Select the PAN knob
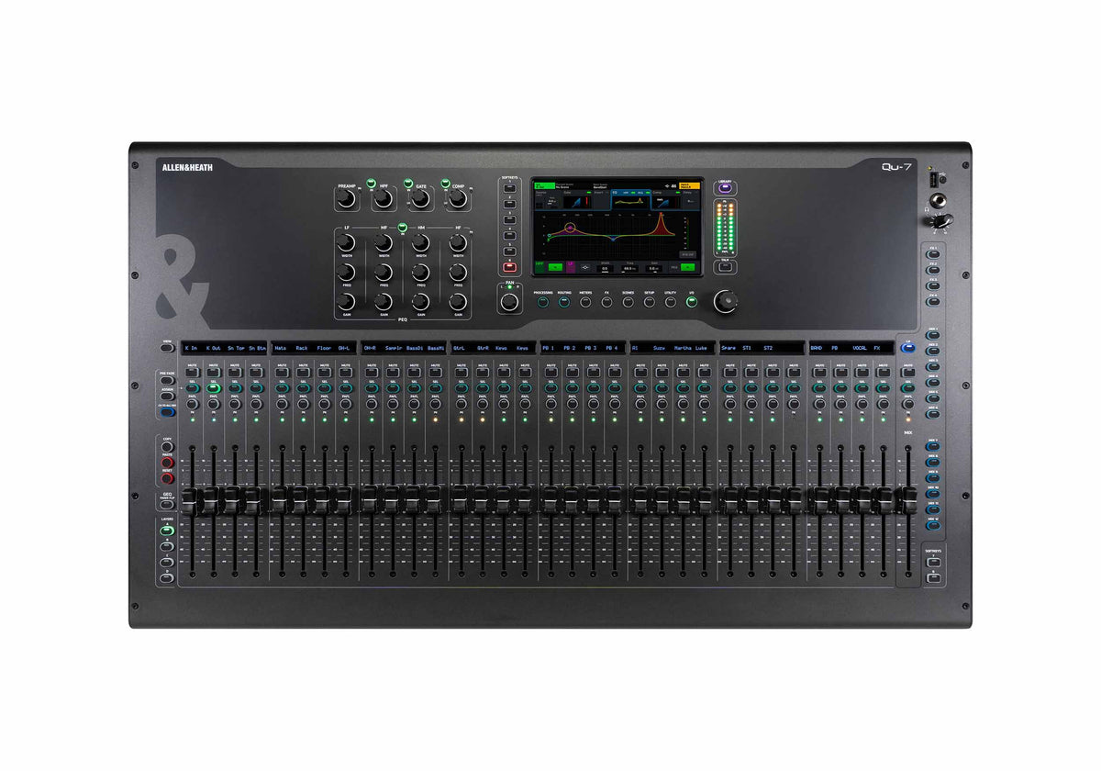Image resolution: width=1101 pixels, height=771 pixels. tap(509, 301)
